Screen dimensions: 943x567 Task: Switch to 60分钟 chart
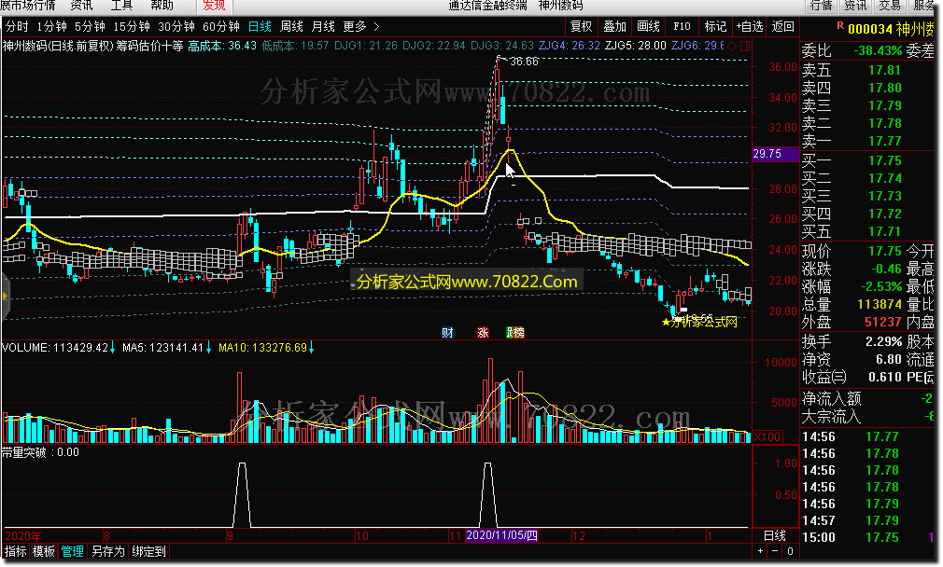click(220, 26)
